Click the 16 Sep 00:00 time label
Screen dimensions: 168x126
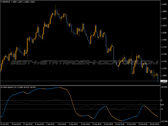coord(108,124)
